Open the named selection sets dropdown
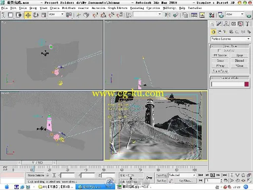This screenshot has height=190, width=253. 147,14
